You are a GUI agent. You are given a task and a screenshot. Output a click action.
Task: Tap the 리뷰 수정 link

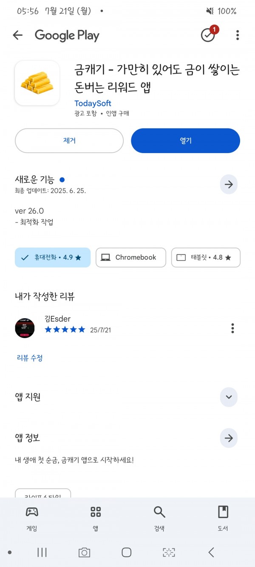tap(30, 358)
